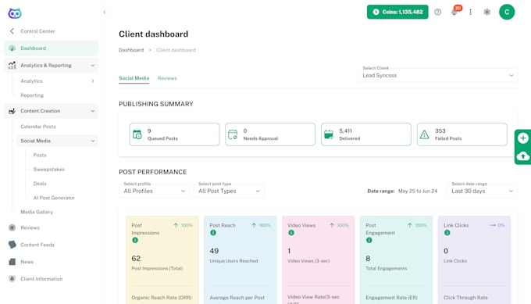Go back via Control Center arrow icon
This screenshot has width=531, height=304.
tap(12, 31)
